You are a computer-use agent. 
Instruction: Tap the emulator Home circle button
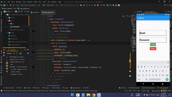point(153,84)
